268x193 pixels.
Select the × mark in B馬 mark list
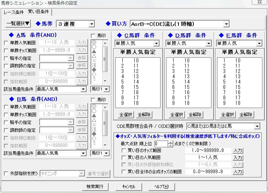coord(94,124)
